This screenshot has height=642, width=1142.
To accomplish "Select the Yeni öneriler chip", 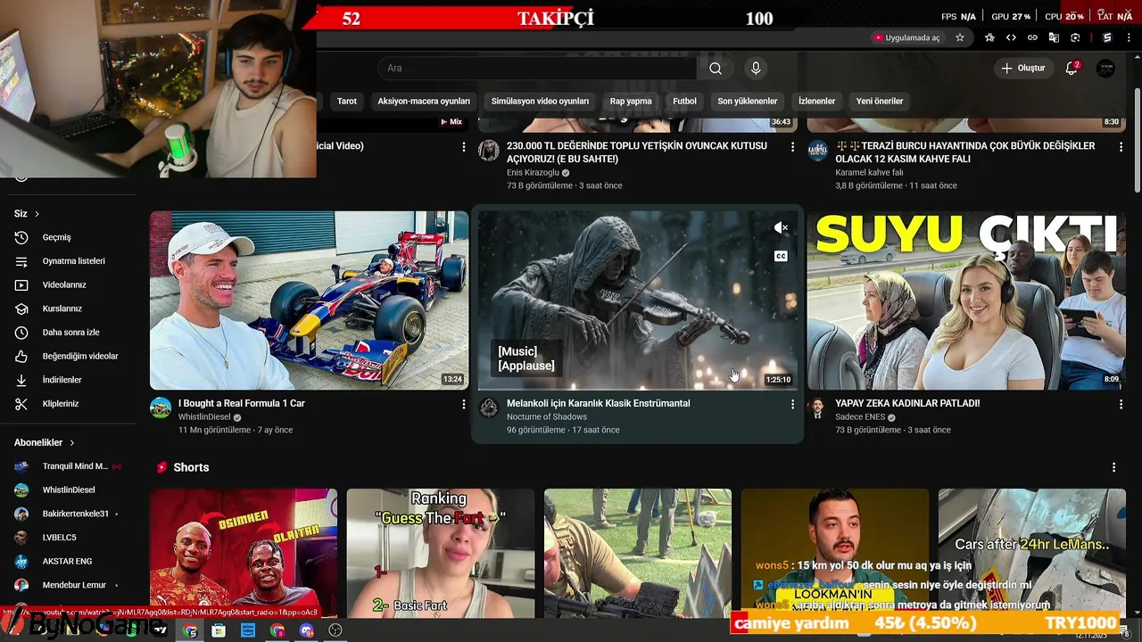I will 880,101.
